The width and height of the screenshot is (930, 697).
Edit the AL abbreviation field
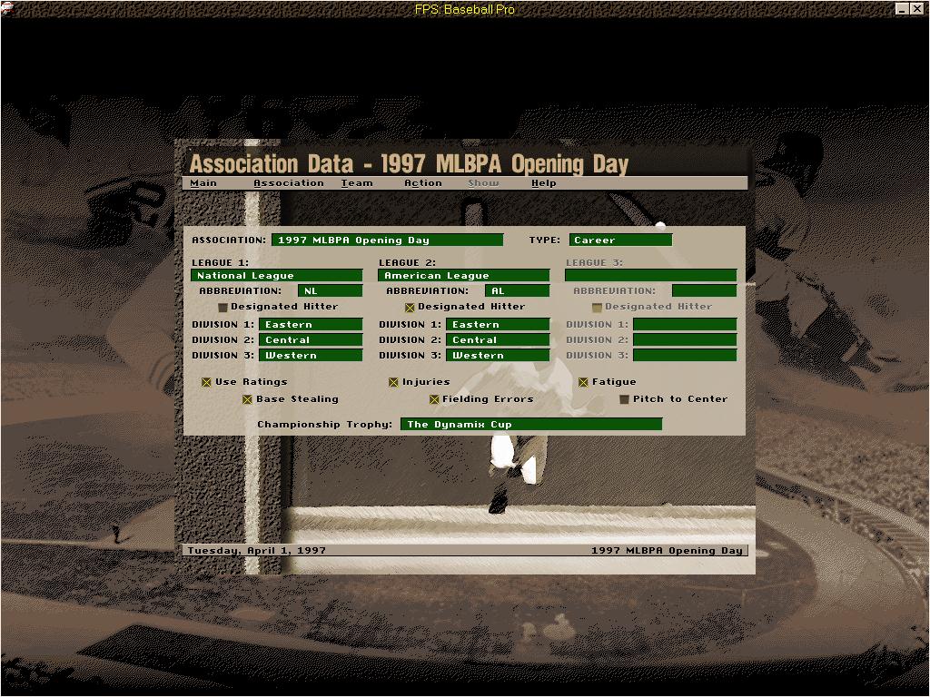click(517, 291)
